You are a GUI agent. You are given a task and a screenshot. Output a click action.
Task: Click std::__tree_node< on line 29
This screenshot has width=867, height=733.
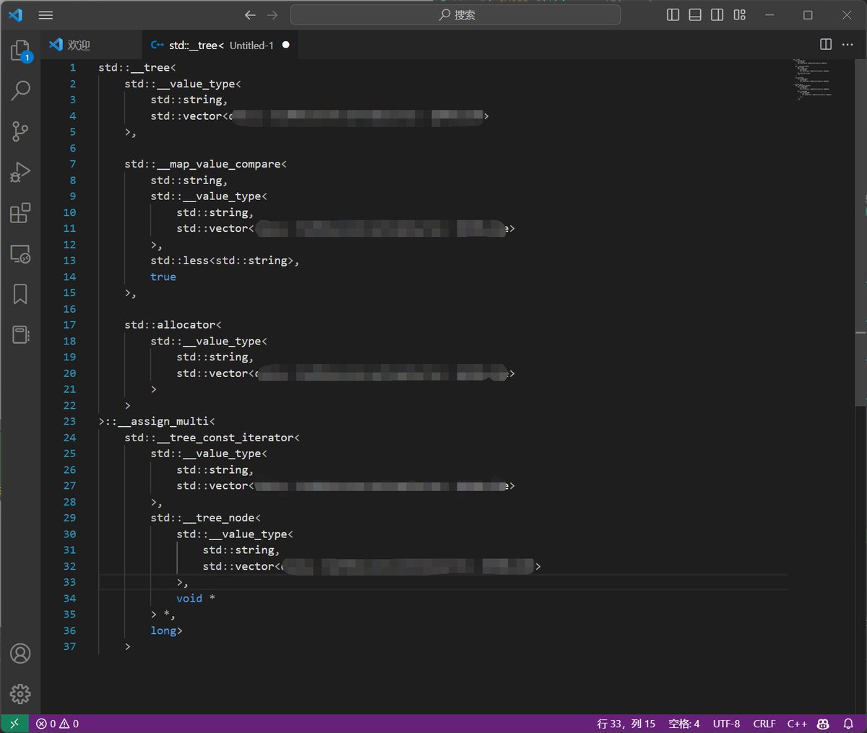coord(205,518)
